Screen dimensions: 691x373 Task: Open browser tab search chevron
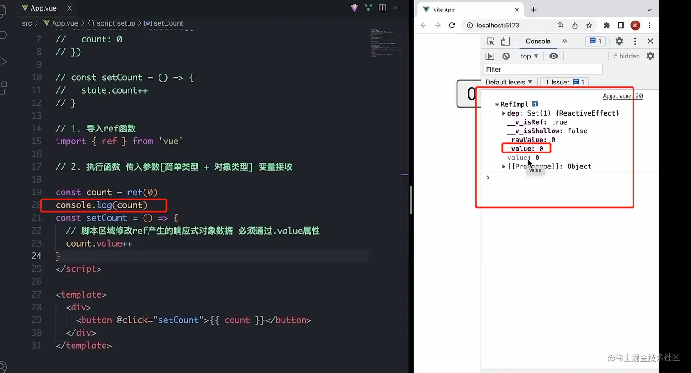(x=649, y=10)
